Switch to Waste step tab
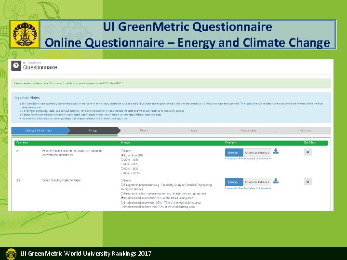347x260 pixels. coord(144,130)
